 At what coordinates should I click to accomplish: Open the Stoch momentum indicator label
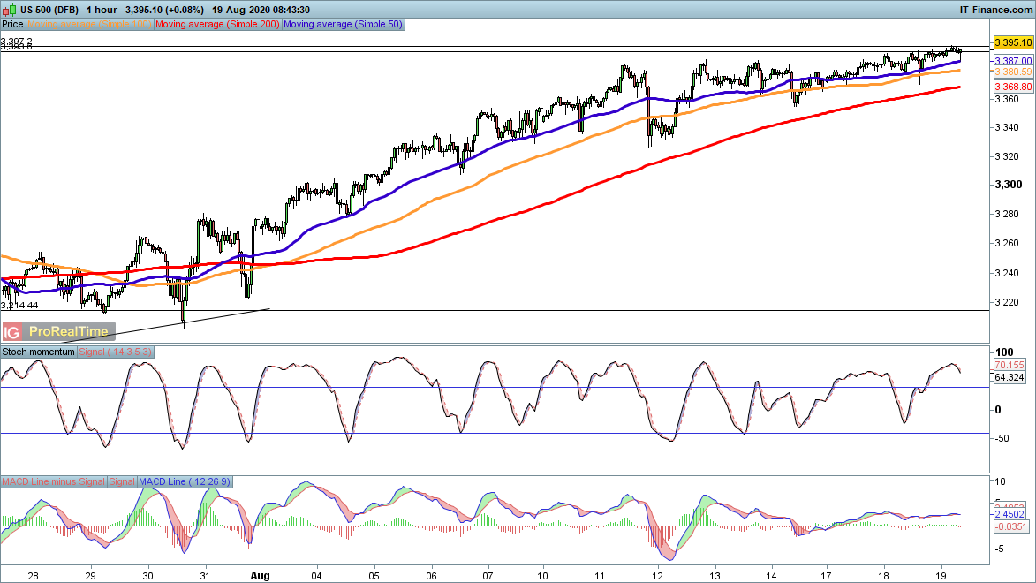coord(39,352)
